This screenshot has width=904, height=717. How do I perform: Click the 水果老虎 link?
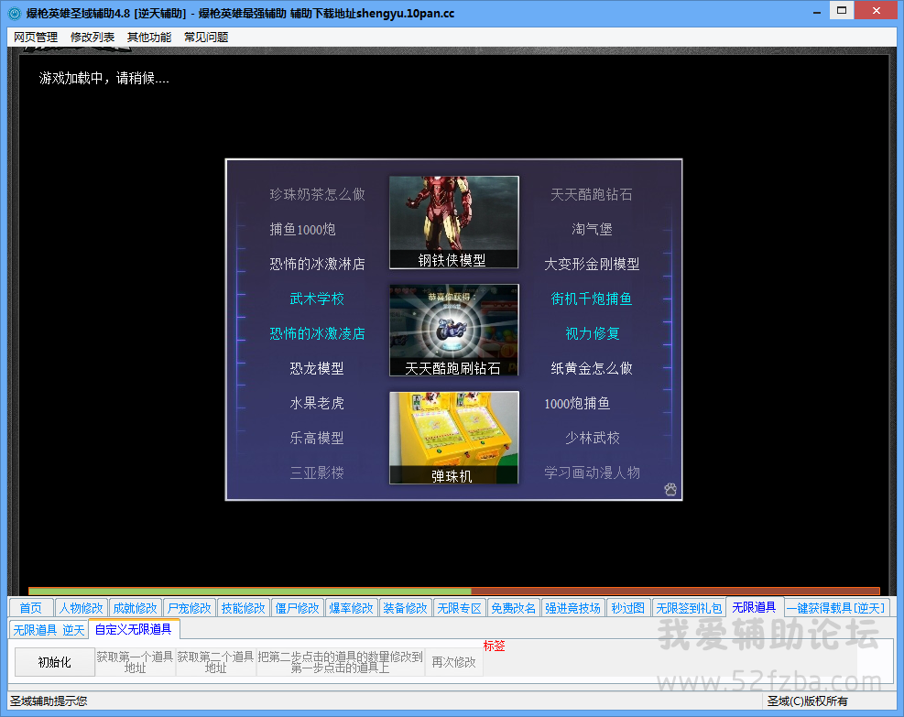point(317,403)
